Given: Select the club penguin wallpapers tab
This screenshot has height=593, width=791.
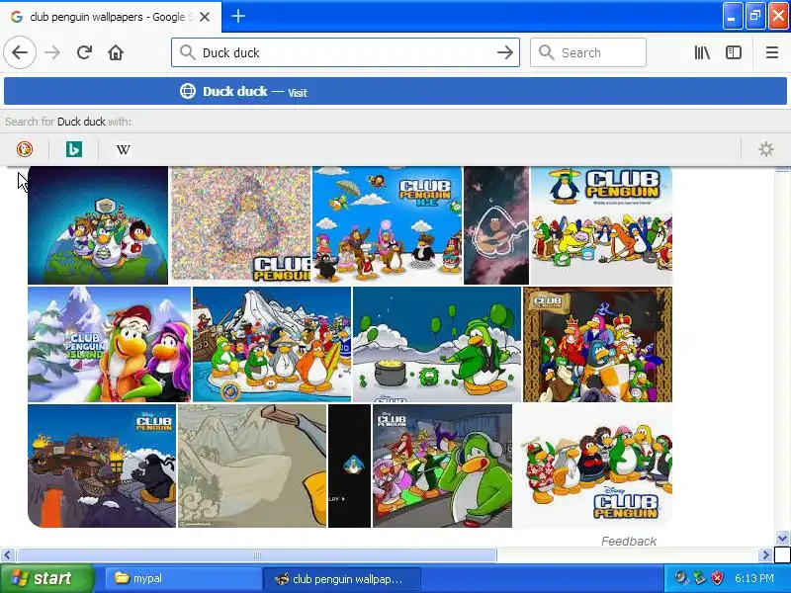Looking at the screenshot, I should [111, 17].
